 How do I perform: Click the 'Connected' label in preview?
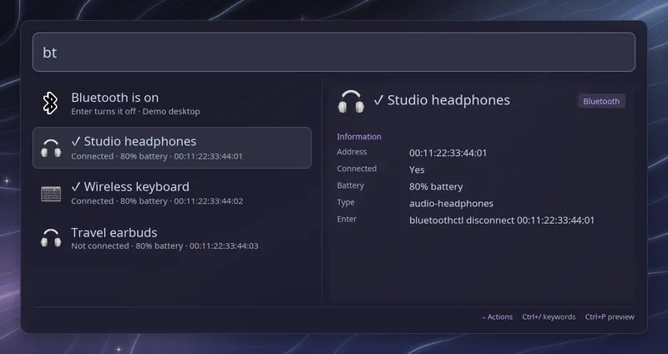click(x=357, y=169)
